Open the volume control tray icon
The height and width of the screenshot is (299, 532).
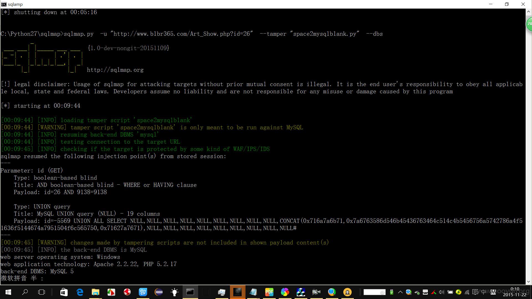point(442,292)
